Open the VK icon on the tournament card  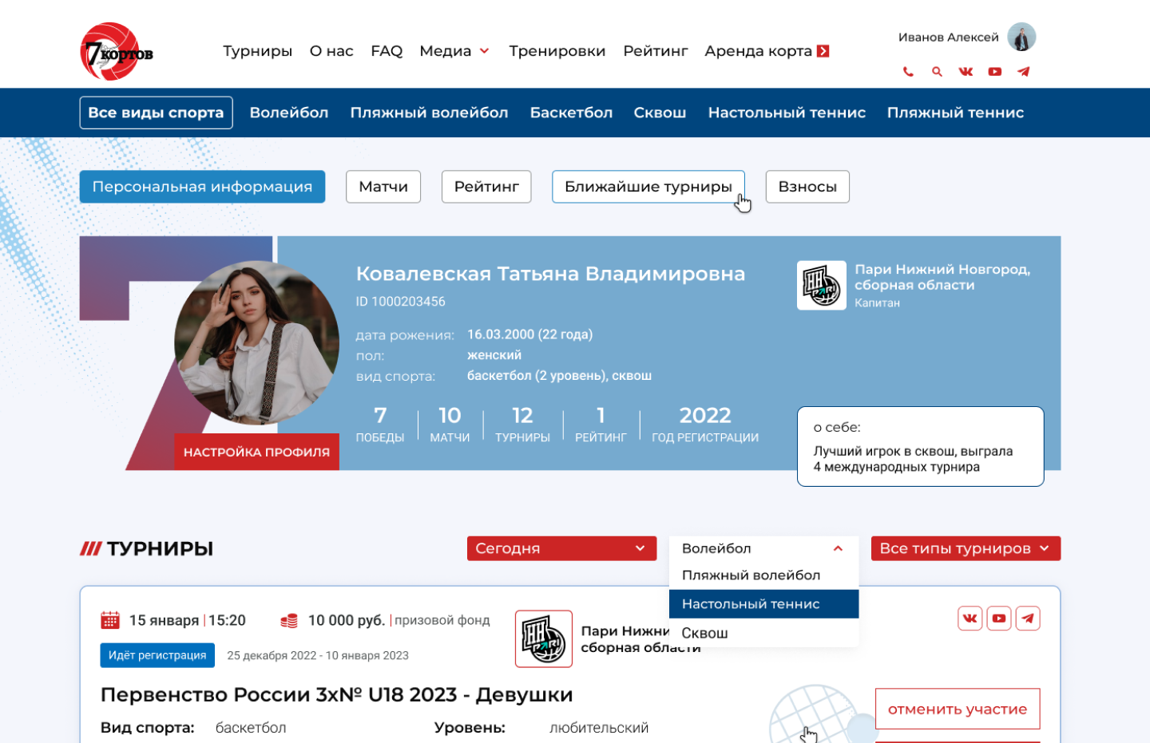[x=970, y=618]
